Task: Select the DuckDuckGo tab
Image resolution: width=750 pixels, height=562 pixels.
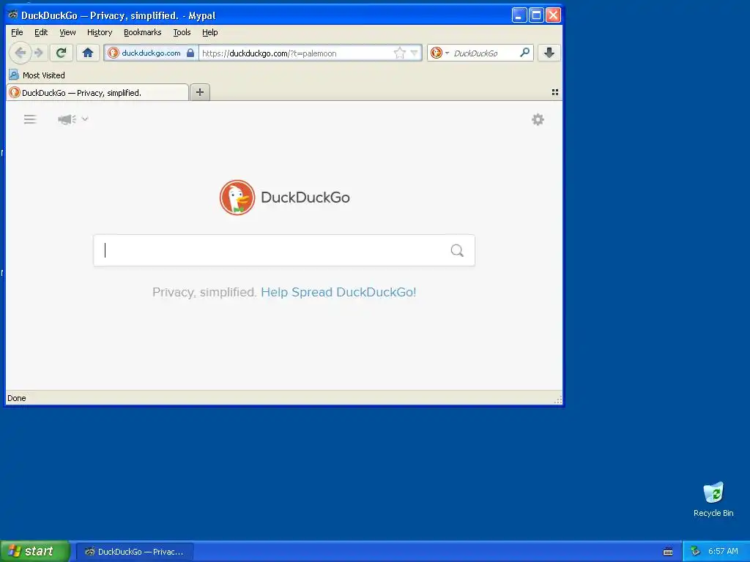Action: tap(97, 93)
